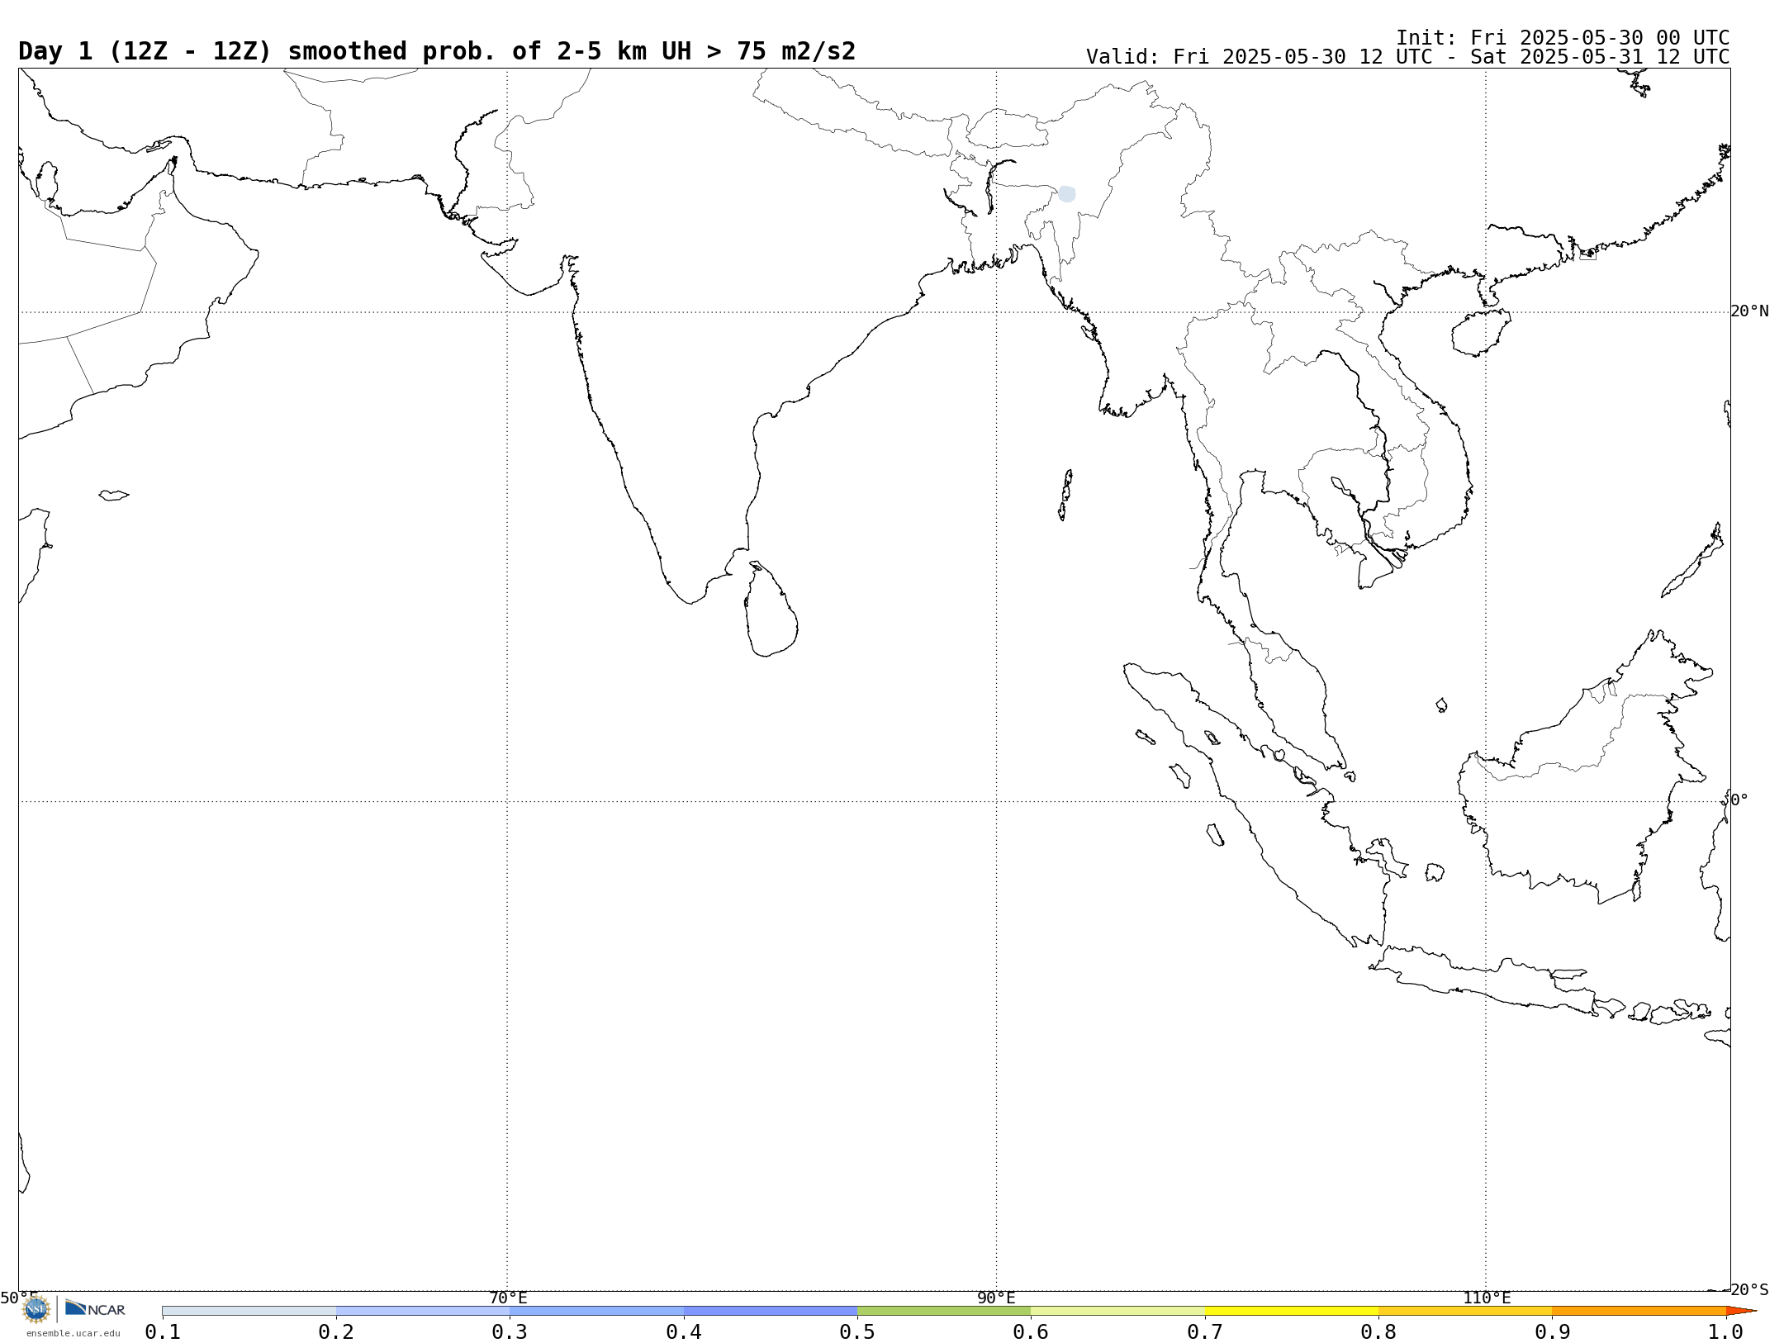The width and height of the screenshot is (1784, 1343).
Task: Click the green 0.5-0.6 color segment
Action: coord(944,1311)
